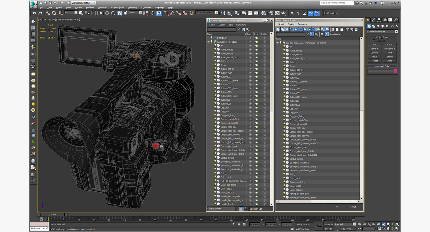Viewport: 430px width, 232px height.
Task: Open the Layer Explorer dropdown at panel bottom
Action: point(222,209)
